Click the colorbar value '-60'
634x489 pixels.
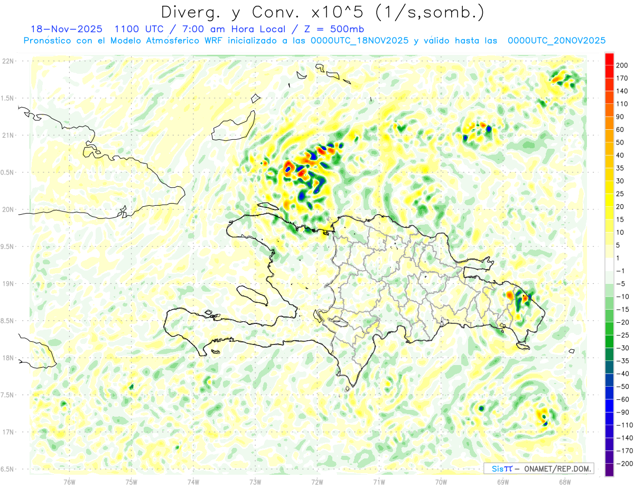point(622,399)
